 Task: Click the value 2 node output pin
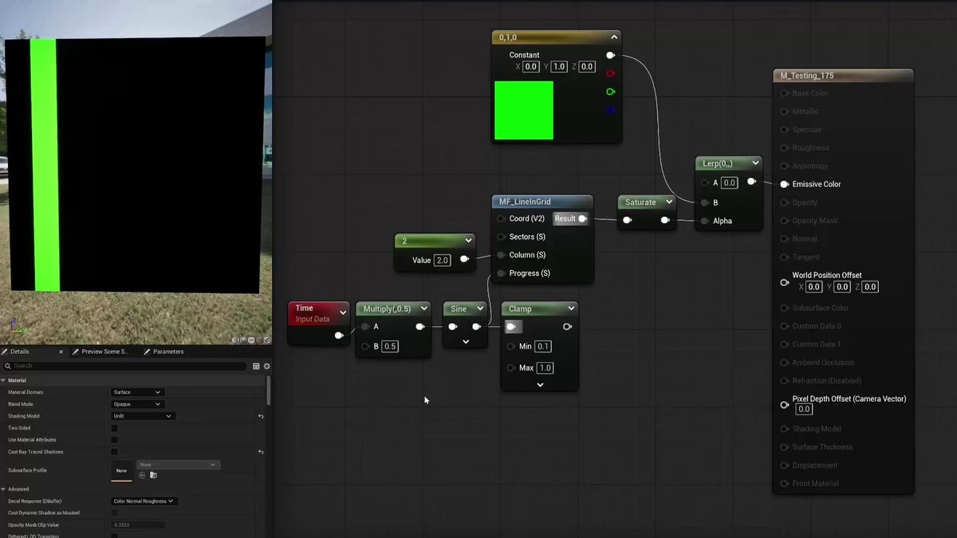click(x=464, y=259)
